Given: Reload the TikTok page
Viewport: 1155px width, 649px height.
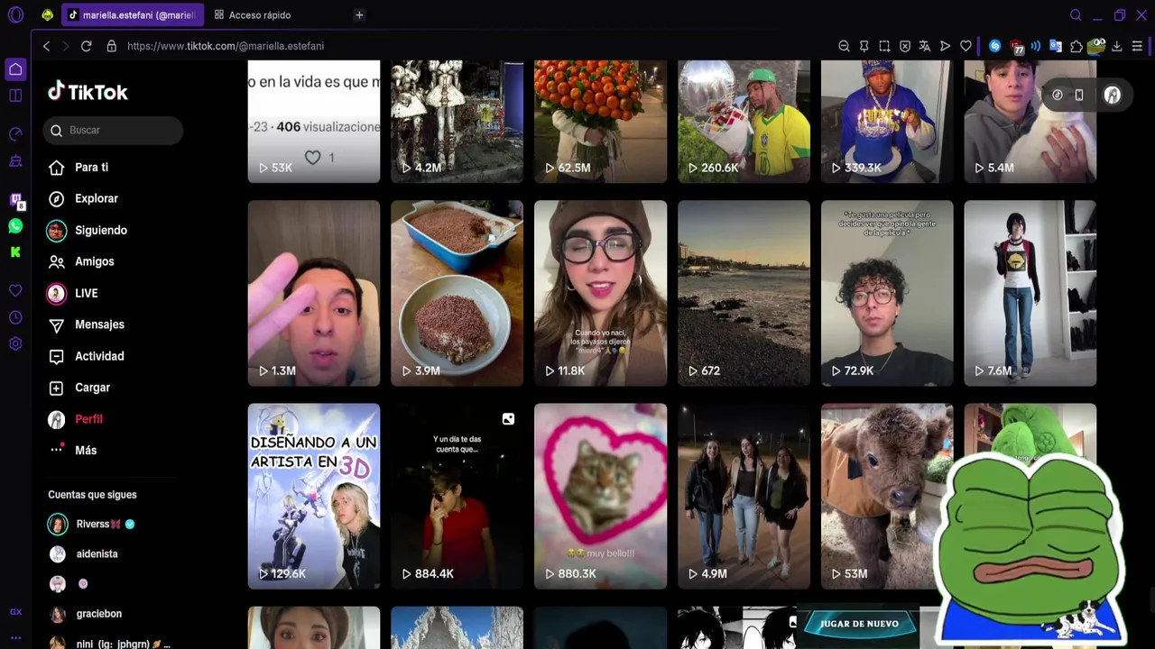Looking at the screenshot, I should pyautogui.click(x=86, y=46).
